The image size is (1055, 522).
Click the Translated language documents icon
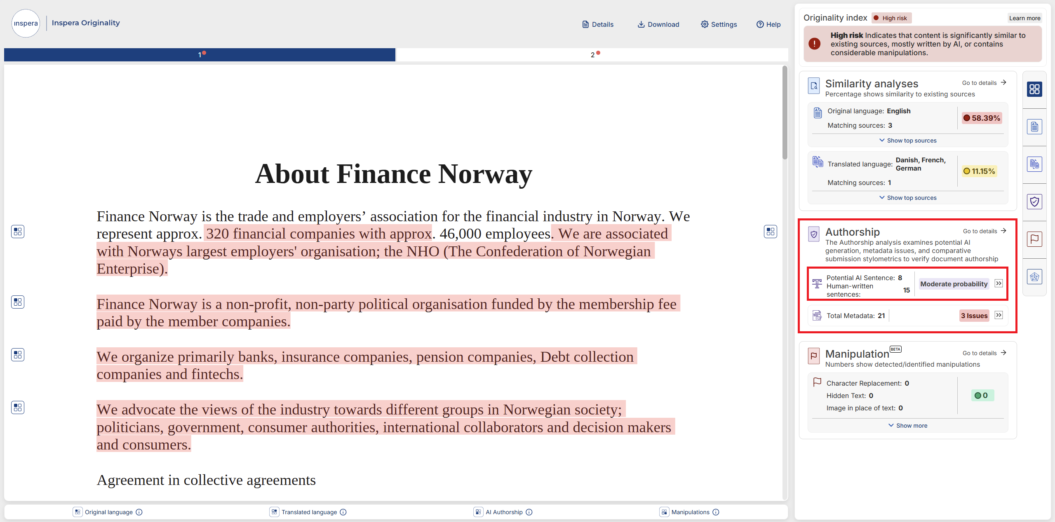pyautogui.click(x=818, y=162)
